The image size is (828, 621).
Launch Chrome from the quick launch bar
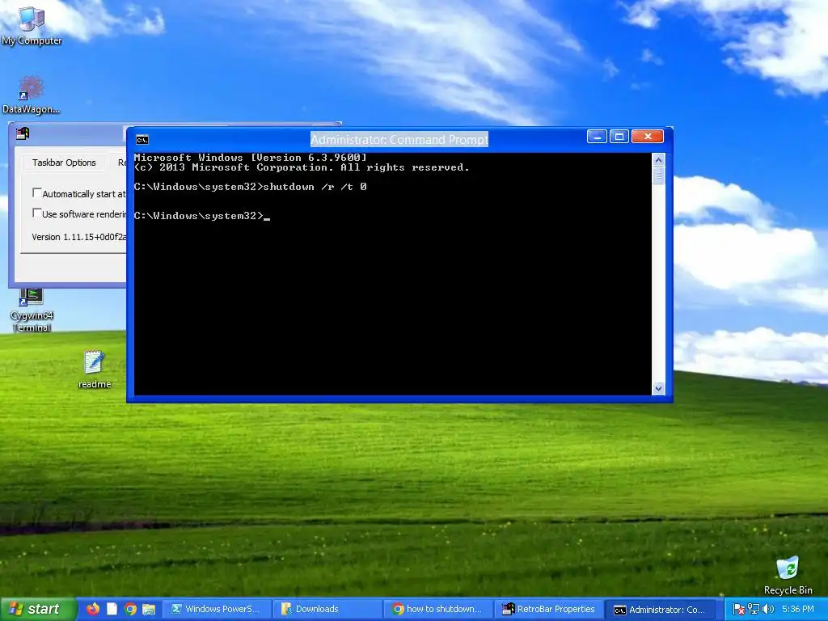pos(130,609)
